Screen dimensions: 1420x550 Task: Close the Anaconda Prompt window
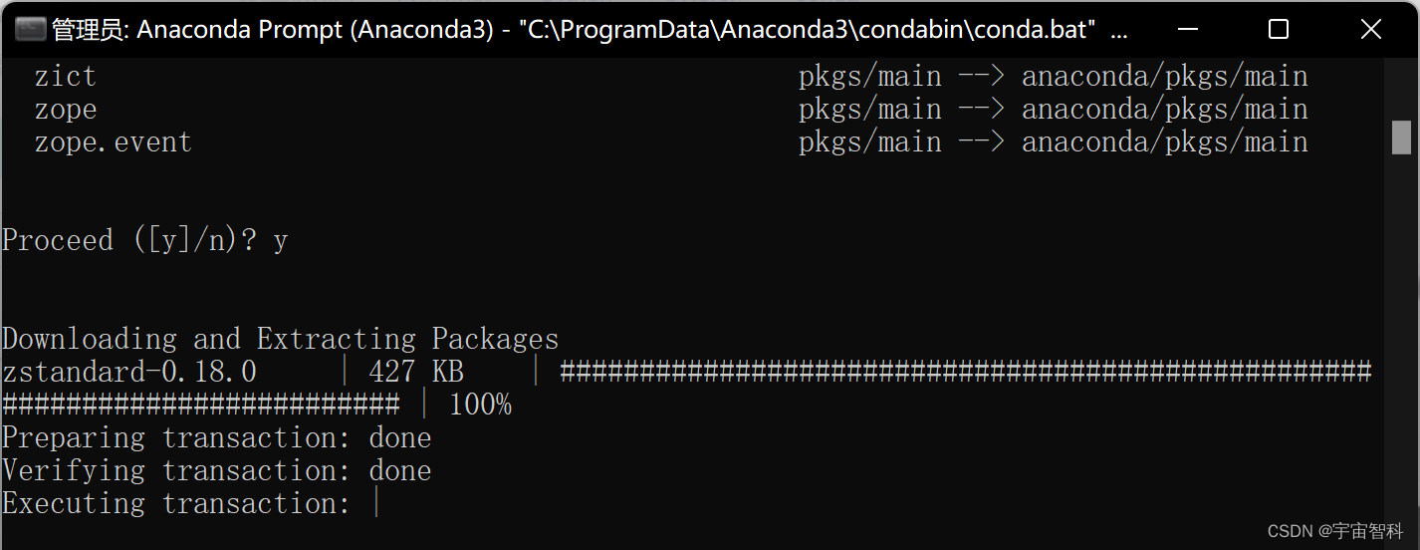click(x=1371, y=29)
